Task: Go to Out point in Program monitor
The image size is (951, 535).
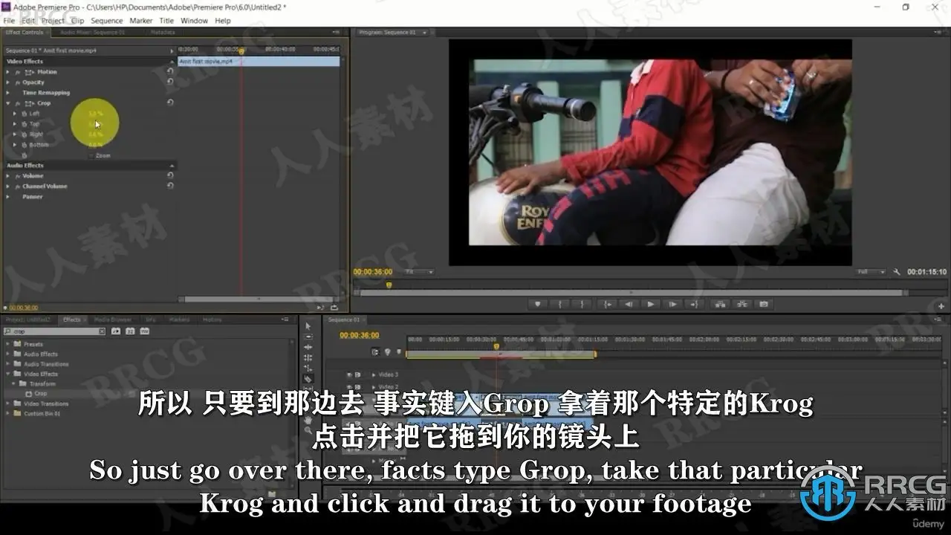Action: pos(694,304)
